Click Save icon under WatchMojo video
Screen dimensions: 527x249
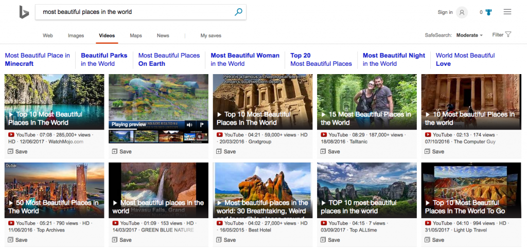tap(11, 151)
